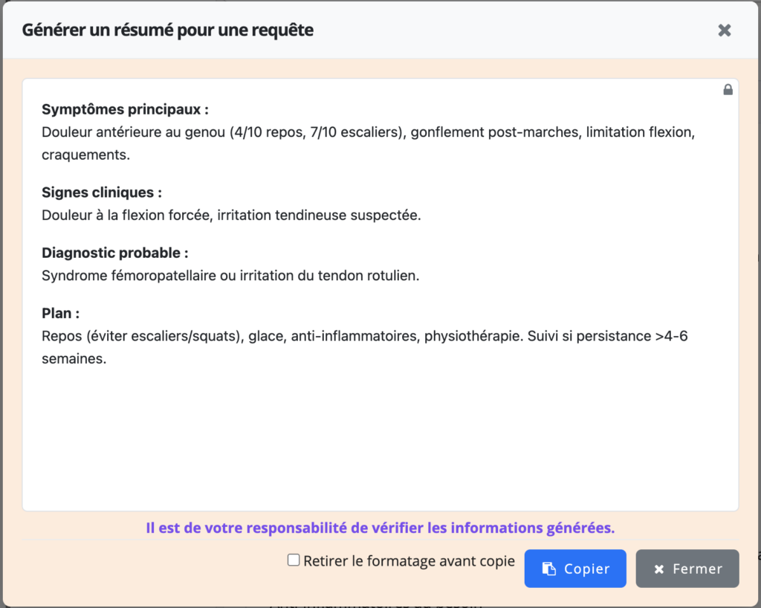Enable 'Retirer le formatage avant copie' checkbox
The height and width of the screenshot is (608, 761).
294,560
